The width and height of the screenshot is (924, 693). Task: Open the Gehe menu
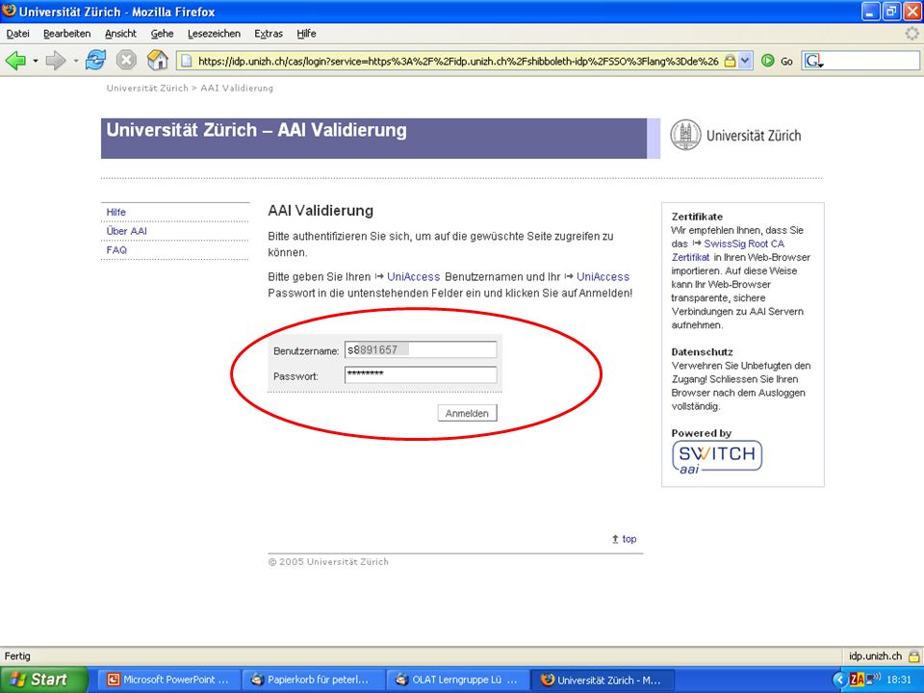pos(162,34)
